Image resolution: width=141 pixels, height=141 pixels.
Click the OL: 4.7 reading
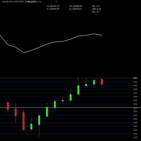[x=96, y=12]
